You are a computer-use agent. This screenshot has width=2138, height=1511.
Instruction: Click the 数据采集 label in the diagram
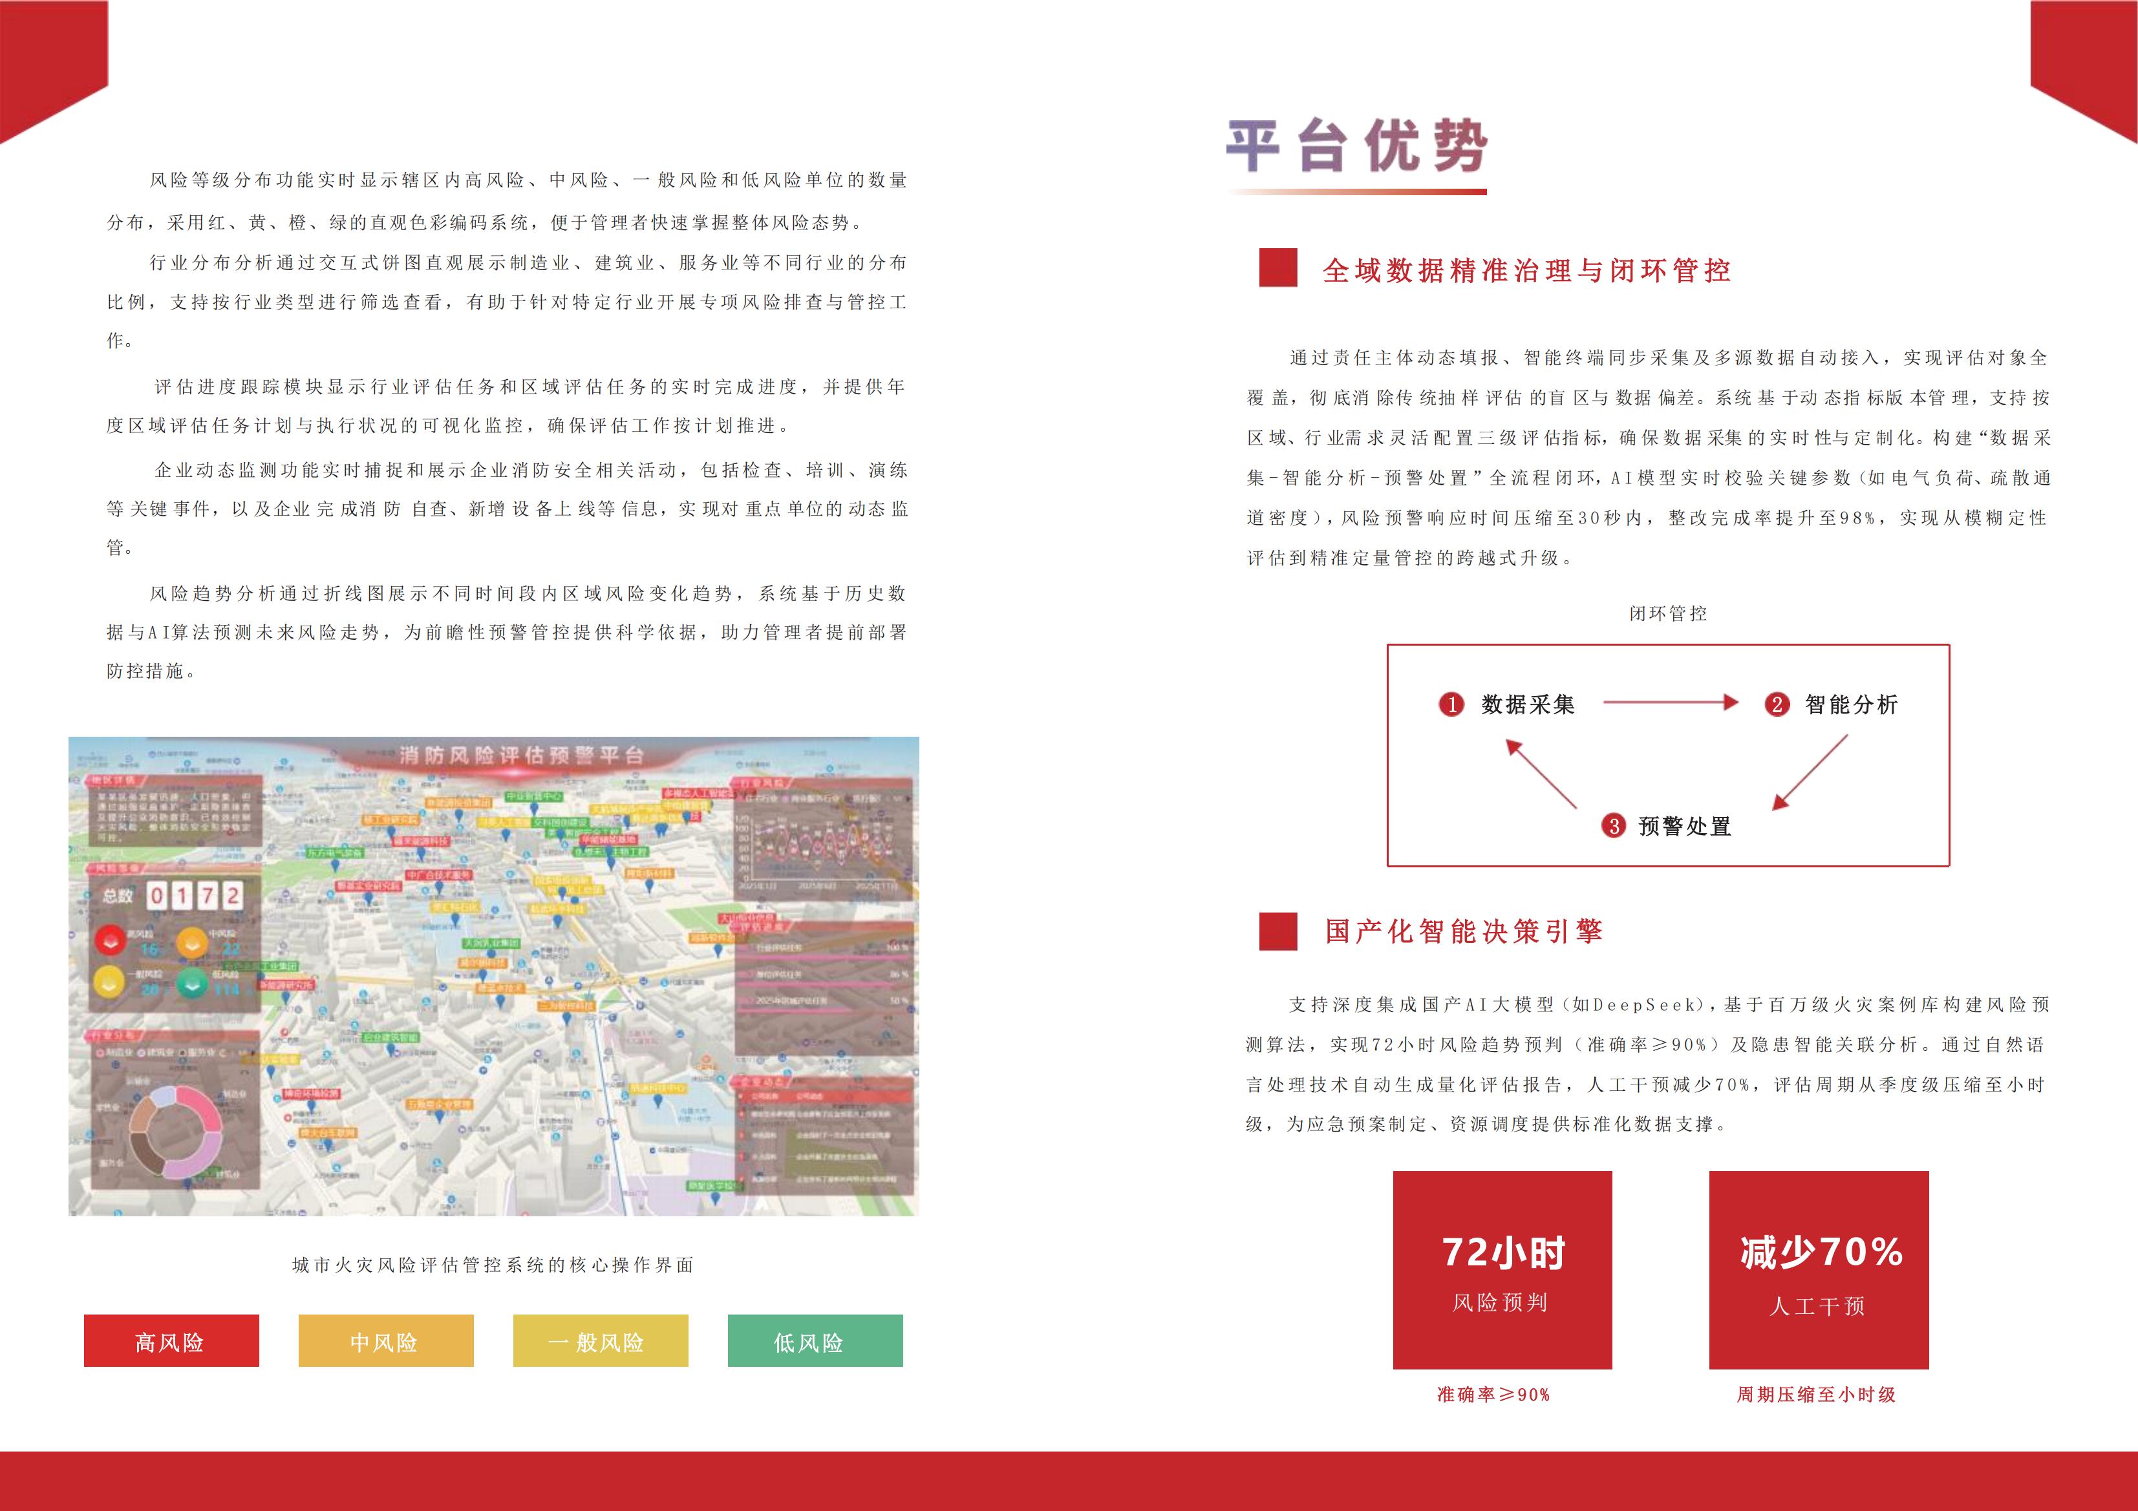(x=1528, y=704)
